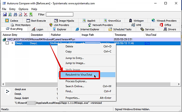This screenshot has width=182, height=112.
Task: Sort by Autorun Entry column header
Action: (x=15, y=35)
